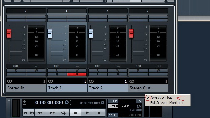The height and width of the screenshot is (118, 210).
Task: Jump to the next marker in transport
Action: (32, 113)
